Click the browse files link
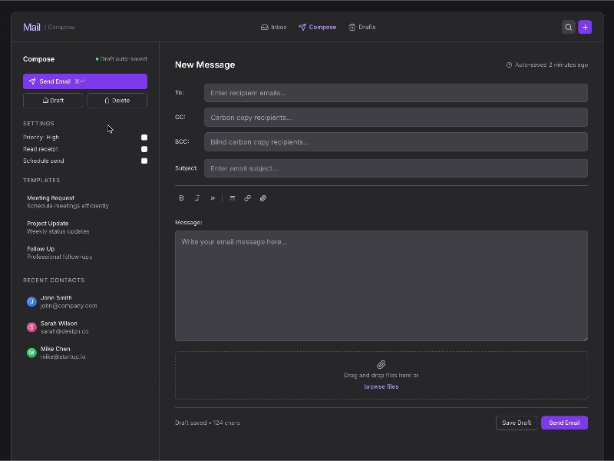The height and width of the screenshot is (461, 614). point(381,386)
